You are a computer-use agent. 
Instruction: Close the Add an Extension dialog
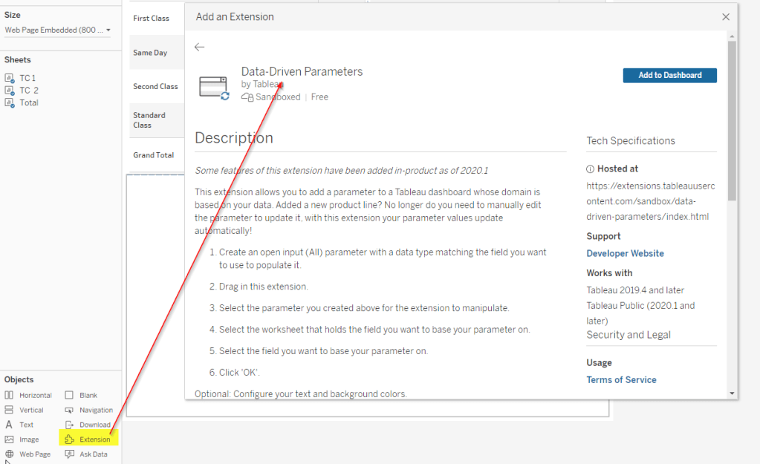click(x=726, y=17)
